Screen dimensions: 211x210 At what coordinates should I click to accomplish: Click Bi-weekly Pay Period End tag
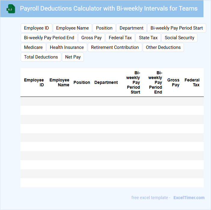click(x=49, y=38)
